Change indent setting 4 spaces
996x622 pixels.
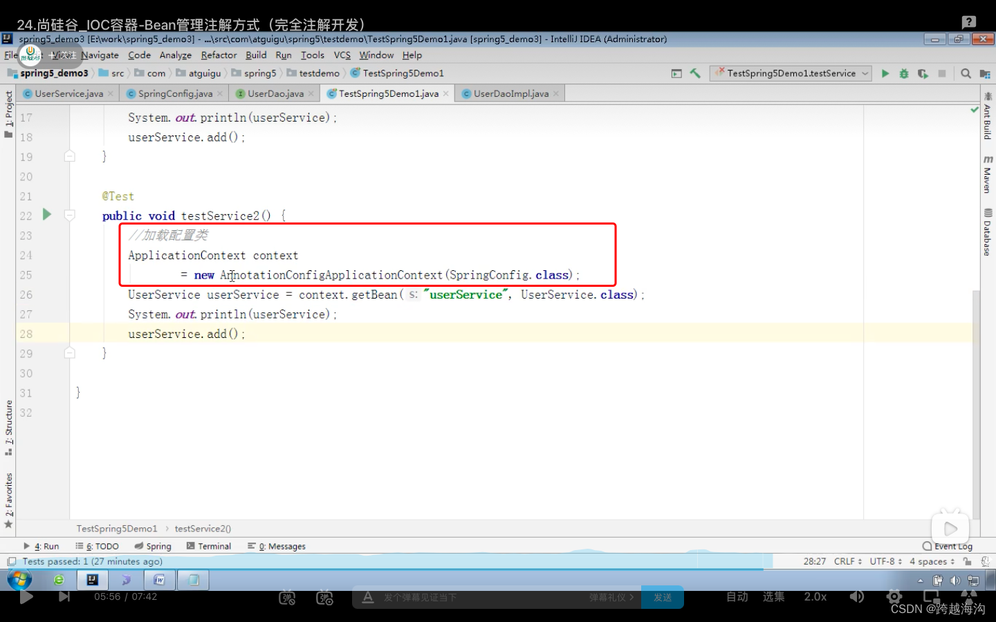[932, 562]
